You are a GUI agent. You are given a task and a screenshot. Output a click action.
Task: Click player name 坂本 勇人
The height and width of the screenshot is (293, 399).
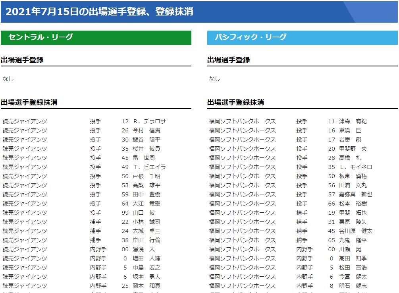click(146, 277)
